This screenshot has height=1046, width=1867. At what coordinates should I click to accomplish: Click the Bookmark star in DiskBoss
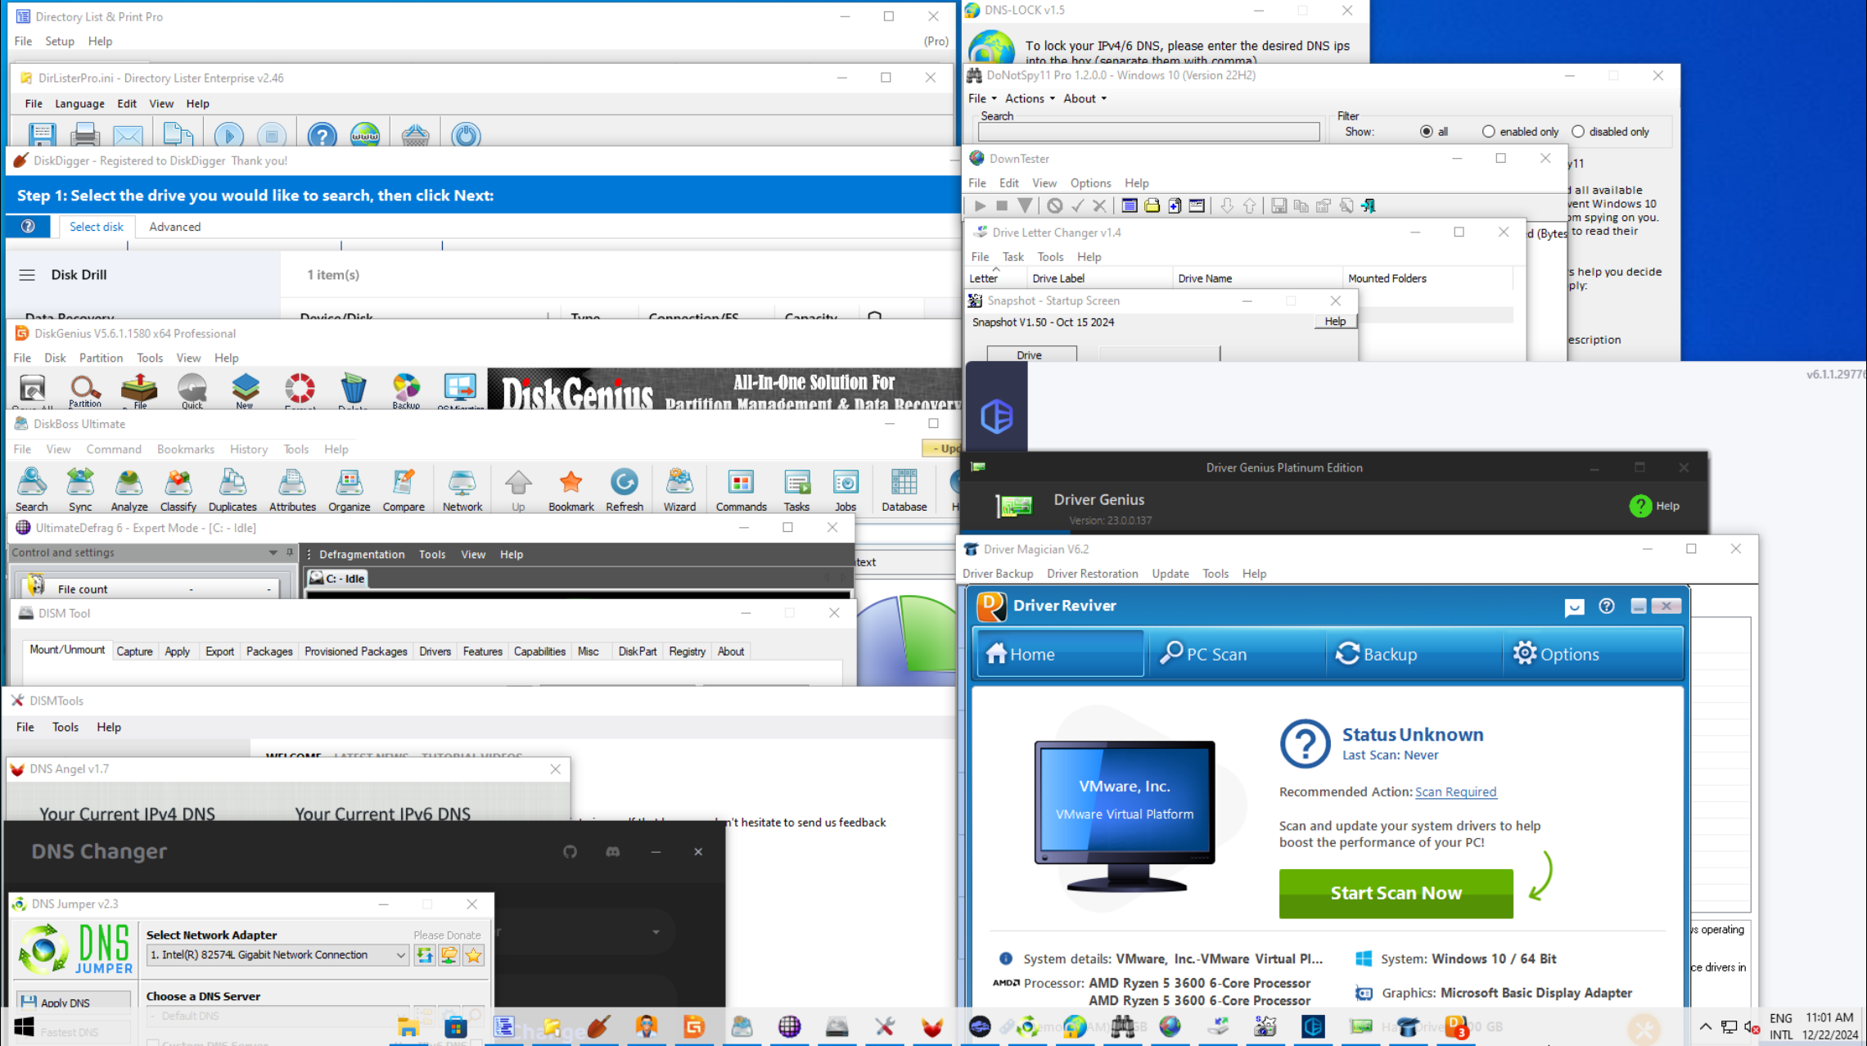570,489
